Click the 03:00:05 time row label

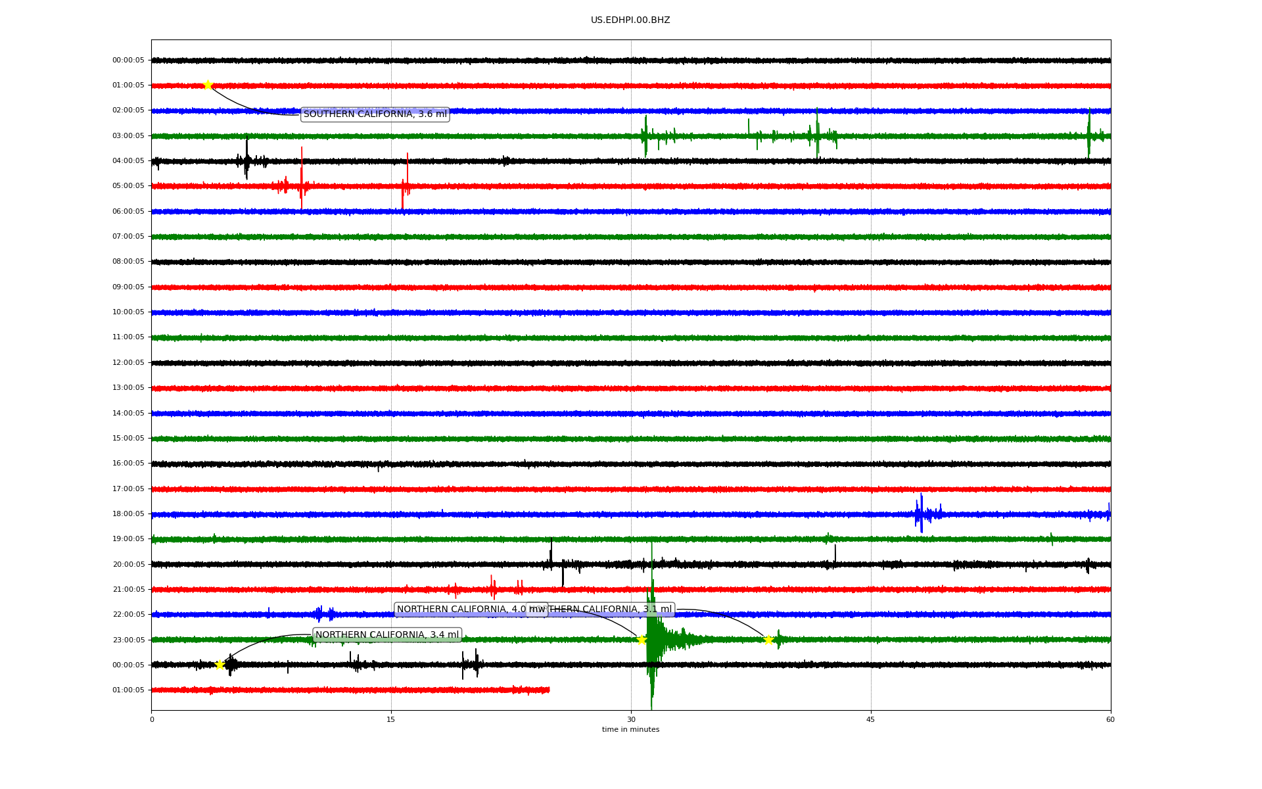click(128, 136)
